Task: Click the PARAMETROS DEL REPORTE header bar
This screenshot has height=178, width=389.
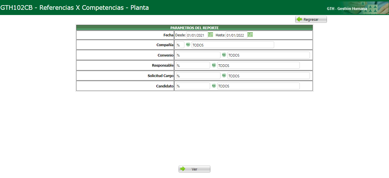Action: pos(194,27)
